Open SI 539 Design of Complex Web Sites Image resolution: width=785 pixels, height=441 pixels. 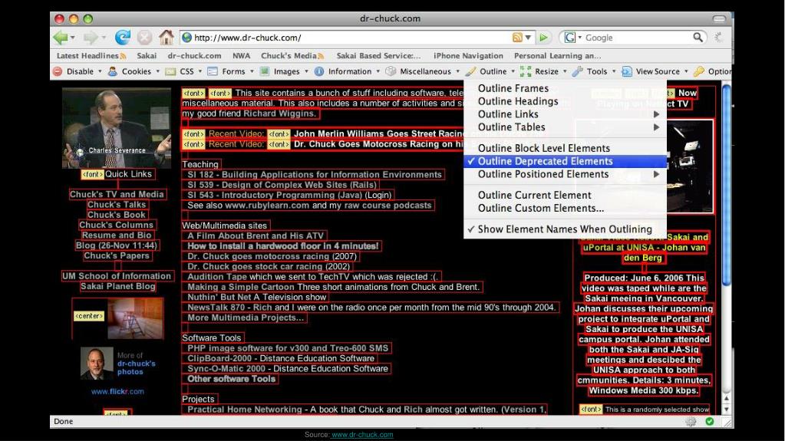(282, 185)
